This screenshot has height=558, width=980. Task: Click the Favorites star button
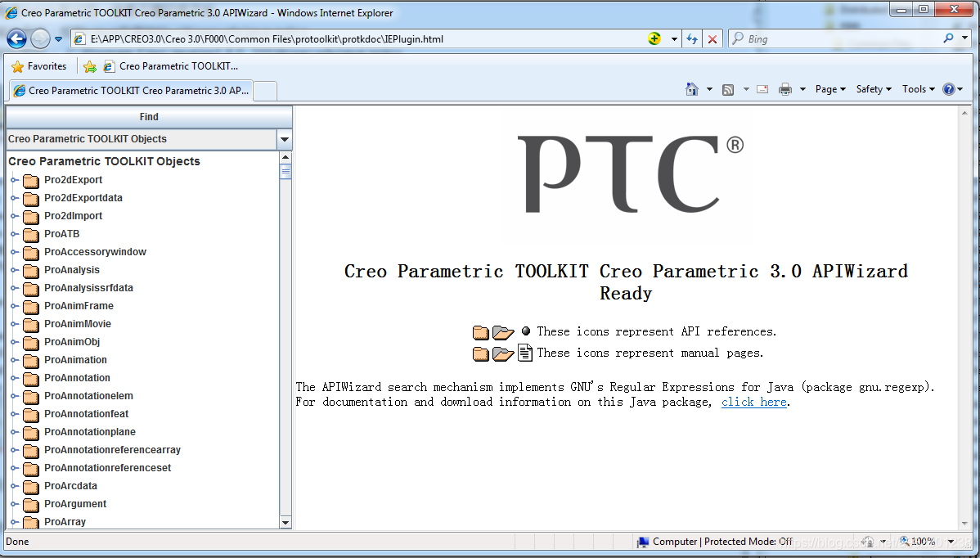(39, 66)
